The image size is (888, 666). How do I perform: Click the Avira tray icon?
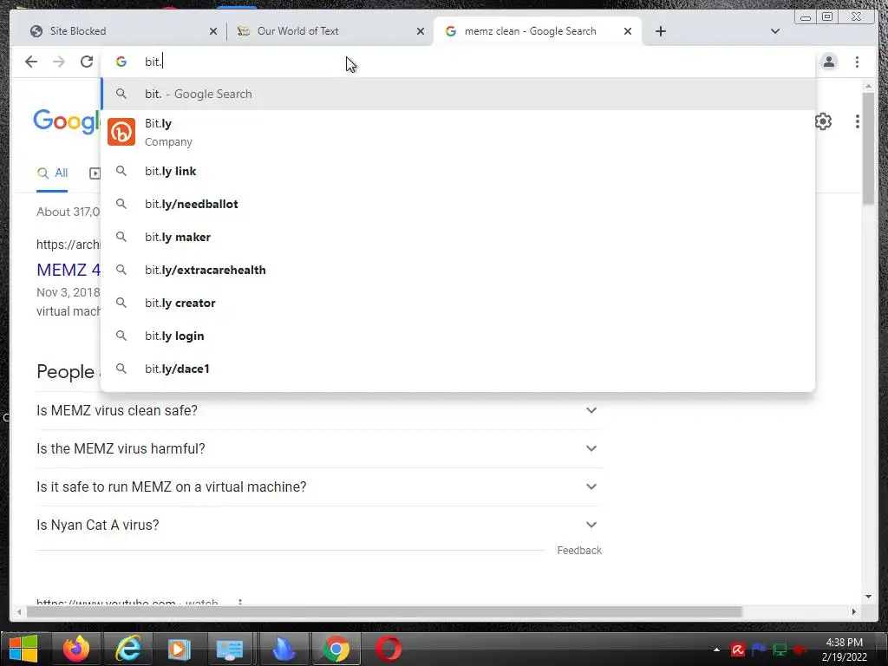(x=737, y=650)
